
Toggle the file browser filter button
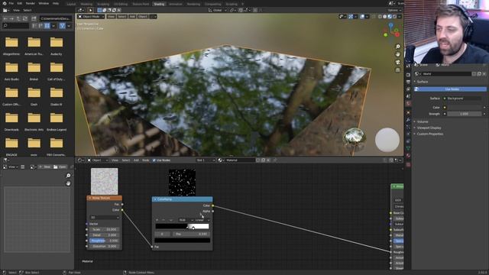(x=62, y=25)
